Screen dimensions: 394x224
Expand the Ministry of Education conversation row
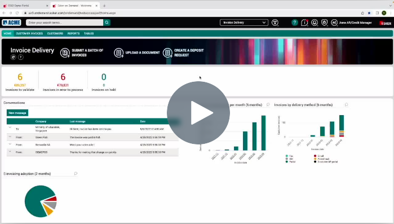pos(10,128)
